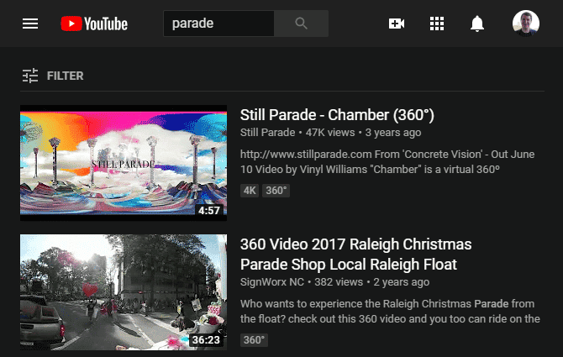Click the Raleigh video description text
Viewport: 563px width, 357px height.
[x=390, y=312]
